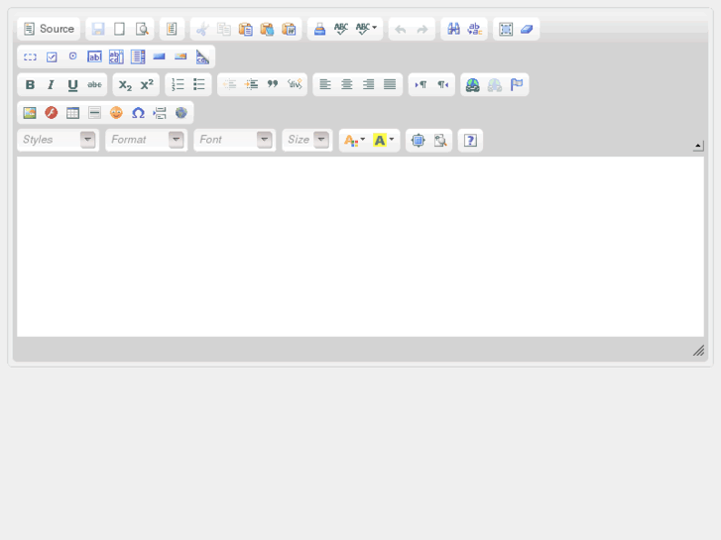721x540 pixels.
Task: Click the Cut scissors icon
Action: [202, 29]
